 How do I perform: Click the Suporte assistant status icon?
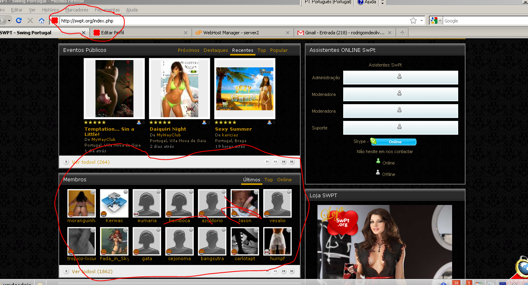coord(399,127)
